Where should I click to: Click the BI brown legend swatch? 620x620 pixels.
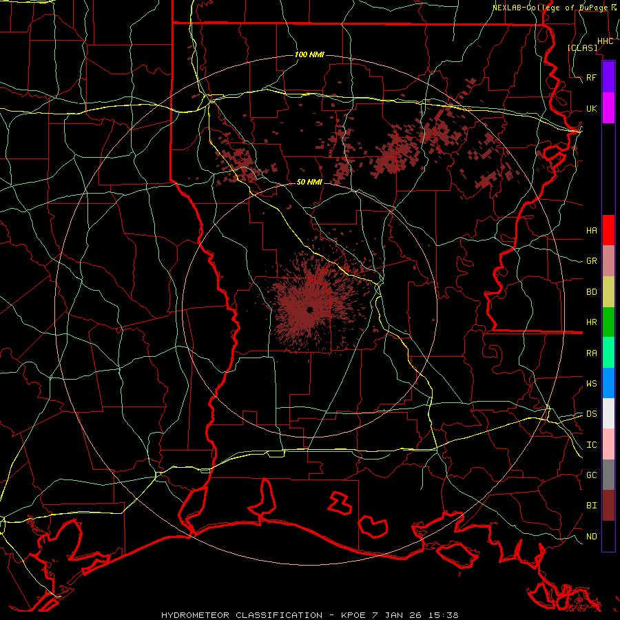[608, 506]
